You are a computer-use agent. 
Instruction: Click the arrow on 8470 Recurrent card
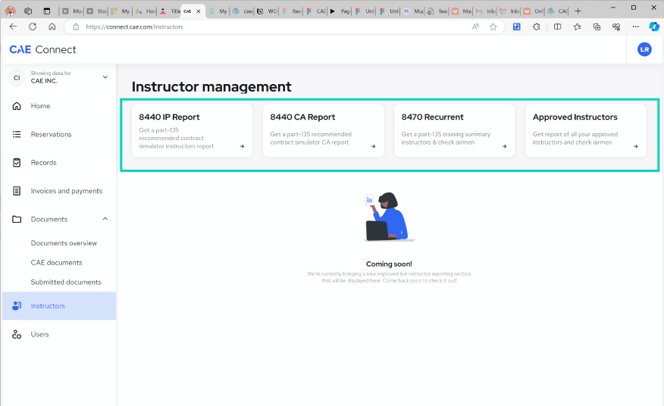504,146
